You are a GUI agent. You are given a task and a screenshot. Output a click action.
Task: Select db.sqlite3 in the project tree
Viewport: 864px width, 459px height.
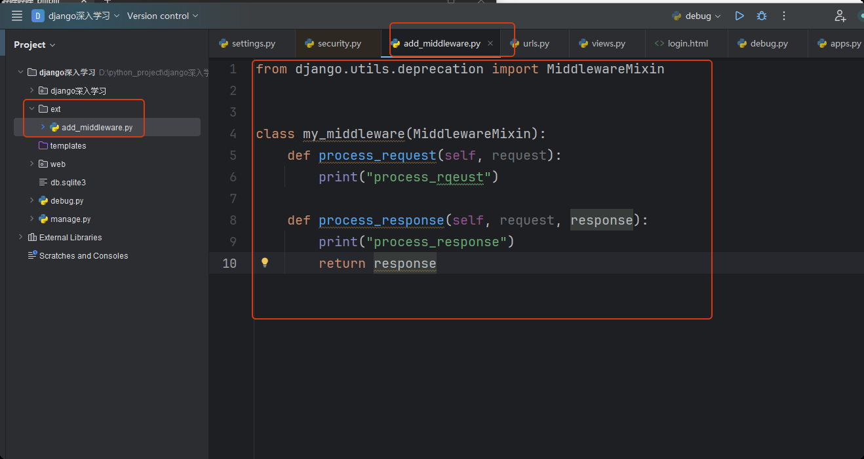68,182
